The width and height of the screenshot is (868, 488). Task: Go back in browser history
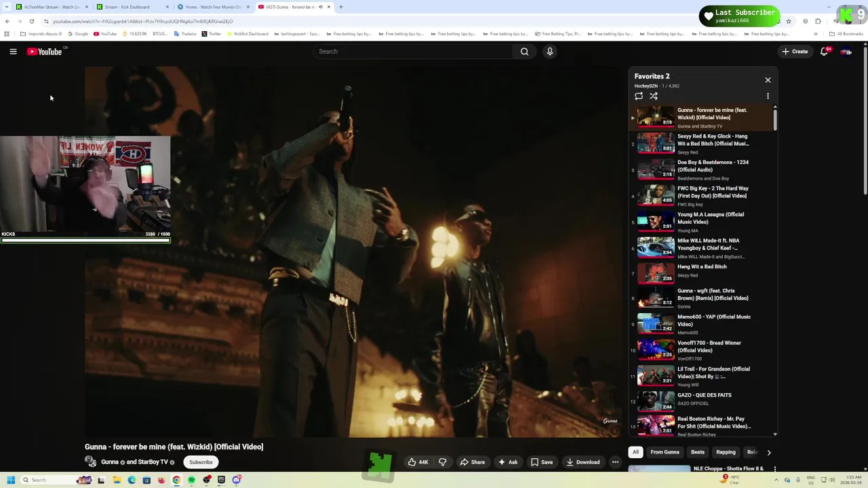(x=7, y=21)
